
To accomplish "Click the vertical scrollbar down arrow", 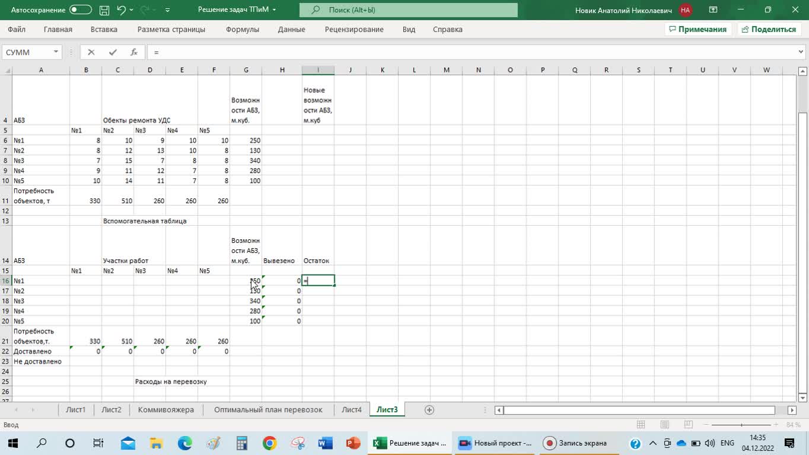I will (x=802, y=398).
